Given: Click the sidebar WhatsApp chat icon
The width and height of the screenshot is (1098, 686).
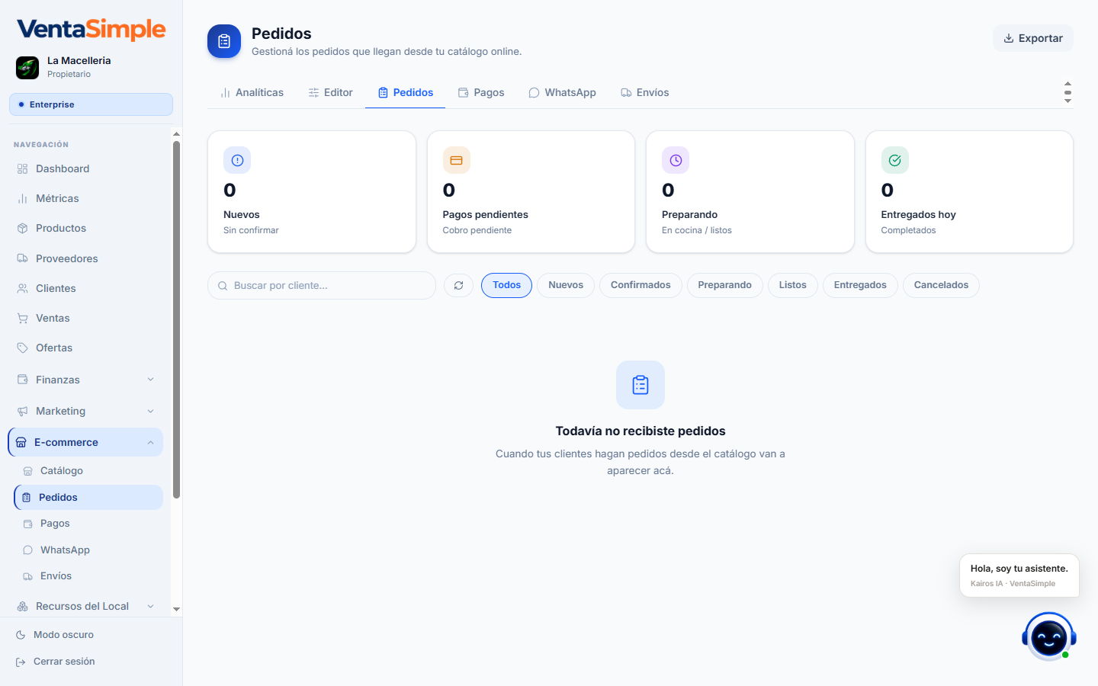Looking at the screenshot, I should (27, 550).
